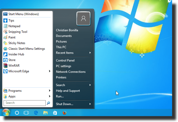Viewport: 178px width, 122px height.
Task: Open the Tips app icon
Action: 5,21
